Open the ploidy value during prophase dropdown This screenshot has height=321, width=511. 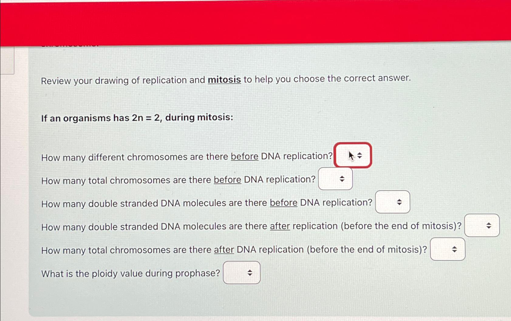tap(241, 273)
